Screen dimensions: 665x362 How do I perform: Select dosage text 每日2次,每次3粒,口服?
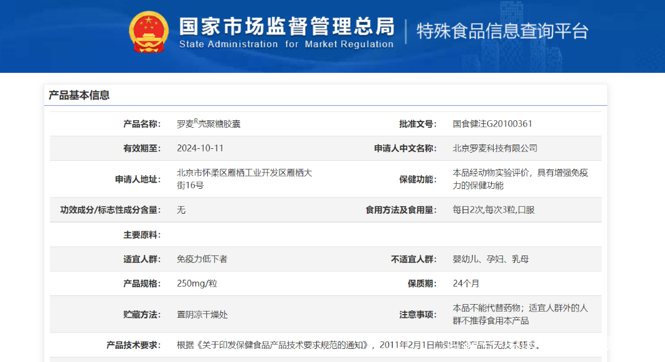[x=494, y=210]
